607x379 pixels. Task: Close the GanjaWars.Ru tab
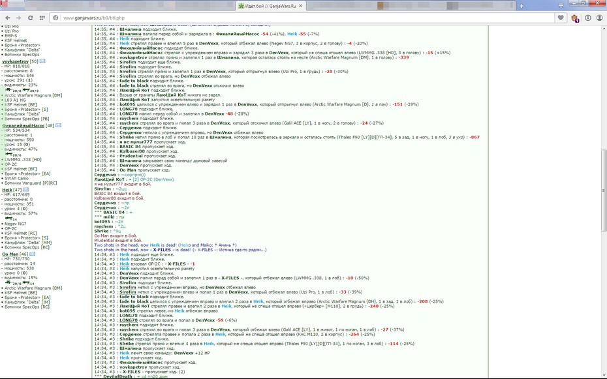coord(301,6)
